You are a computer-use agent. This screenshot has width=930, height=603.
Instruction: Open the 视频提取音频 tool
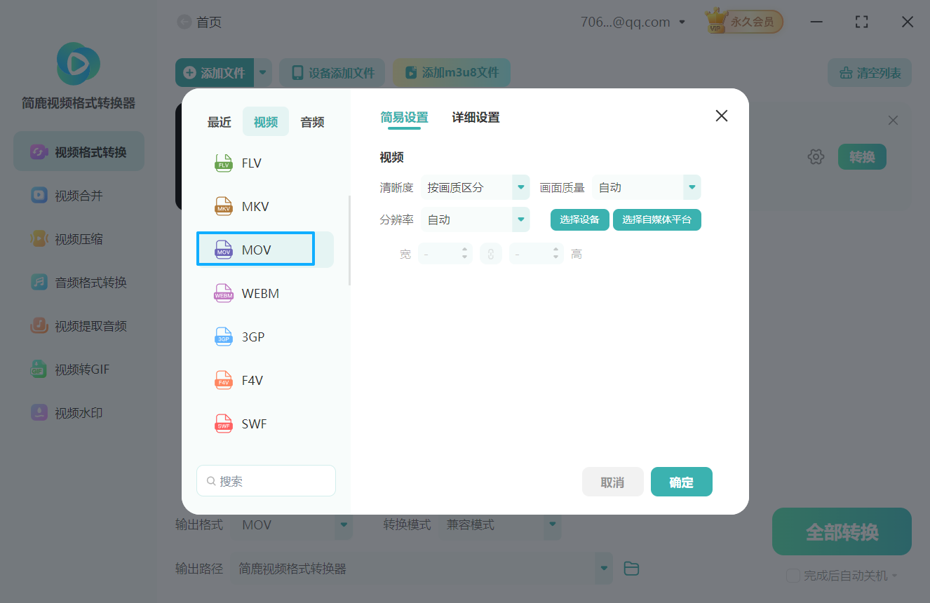click(79, 325)
